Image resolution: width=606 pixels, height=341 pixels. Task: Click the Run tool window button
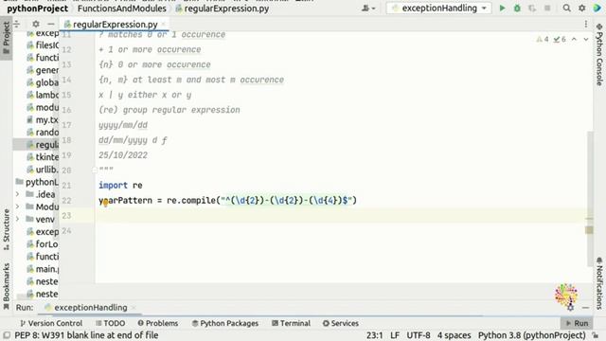[x=577, y=323]
